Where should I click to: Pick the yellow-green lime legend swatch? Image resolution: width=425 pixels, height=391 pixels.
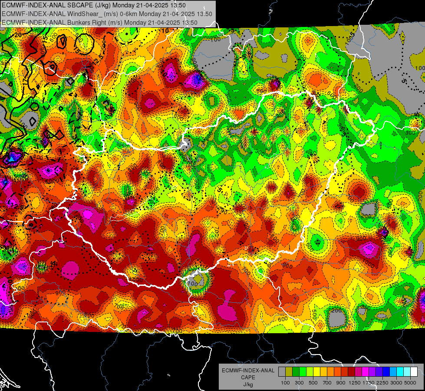click(310, 372)
